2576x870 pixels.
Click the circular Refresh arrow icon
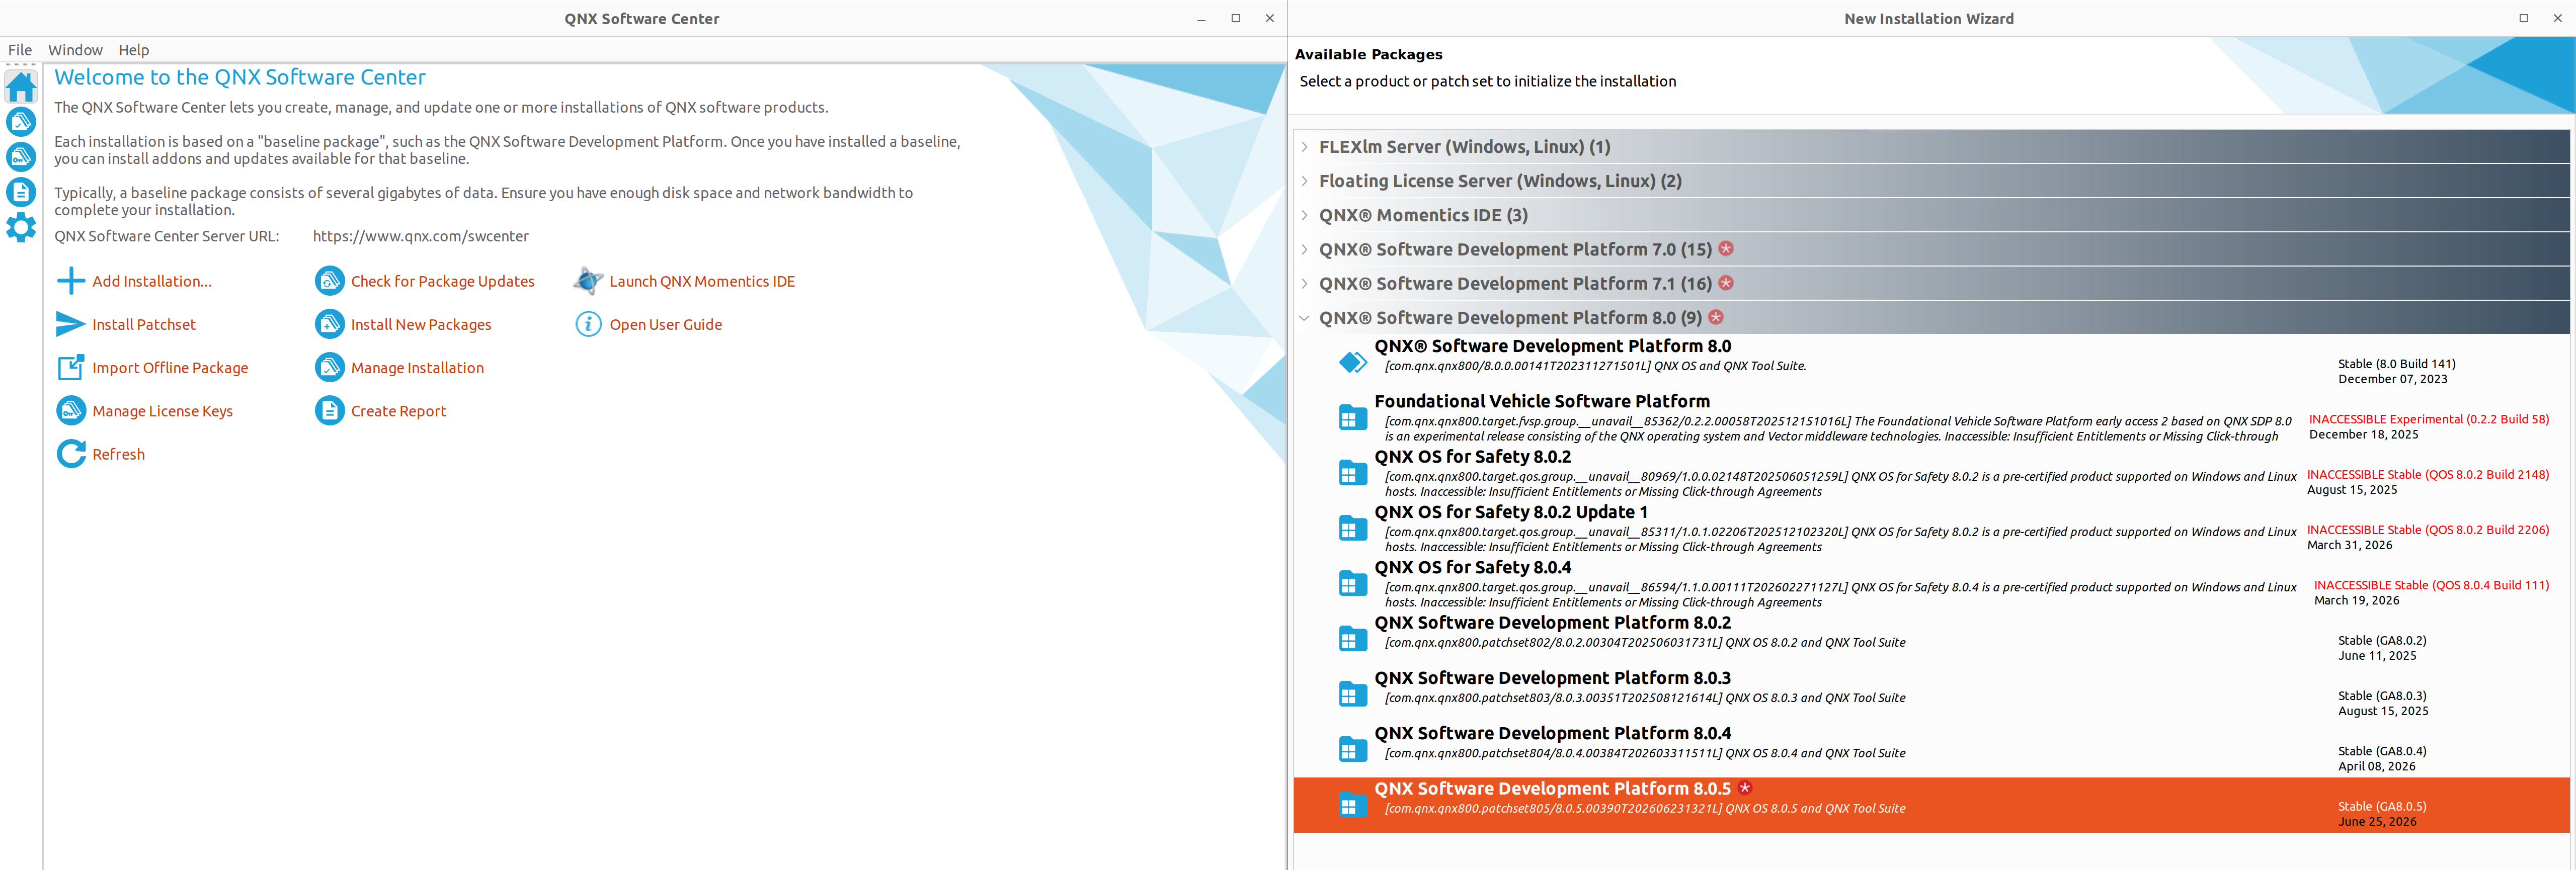tap(71, 454)
